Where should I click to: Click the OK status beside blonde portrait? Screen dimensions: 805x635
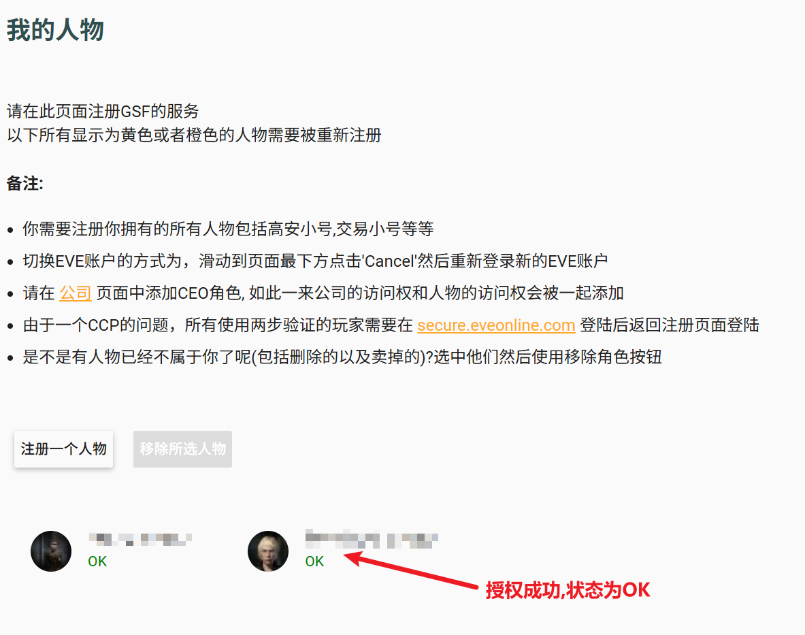point(314,561)
